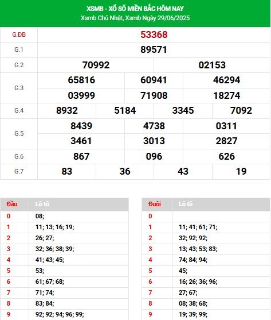The height and width of the screenshot is (320, 271).
Task: Select G.2 number 70992
Action: [x=96, y=65]
